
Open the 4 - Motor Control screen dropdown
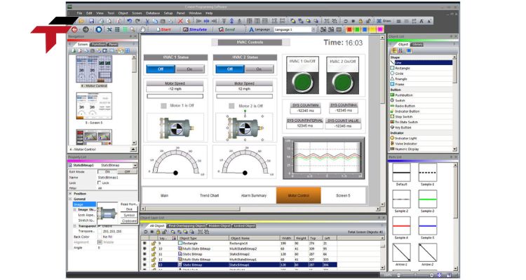(133, 149)
